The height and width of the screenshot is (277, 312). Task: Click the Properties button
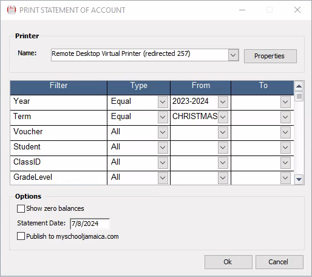pyautogui.click(x=270, y=56)
